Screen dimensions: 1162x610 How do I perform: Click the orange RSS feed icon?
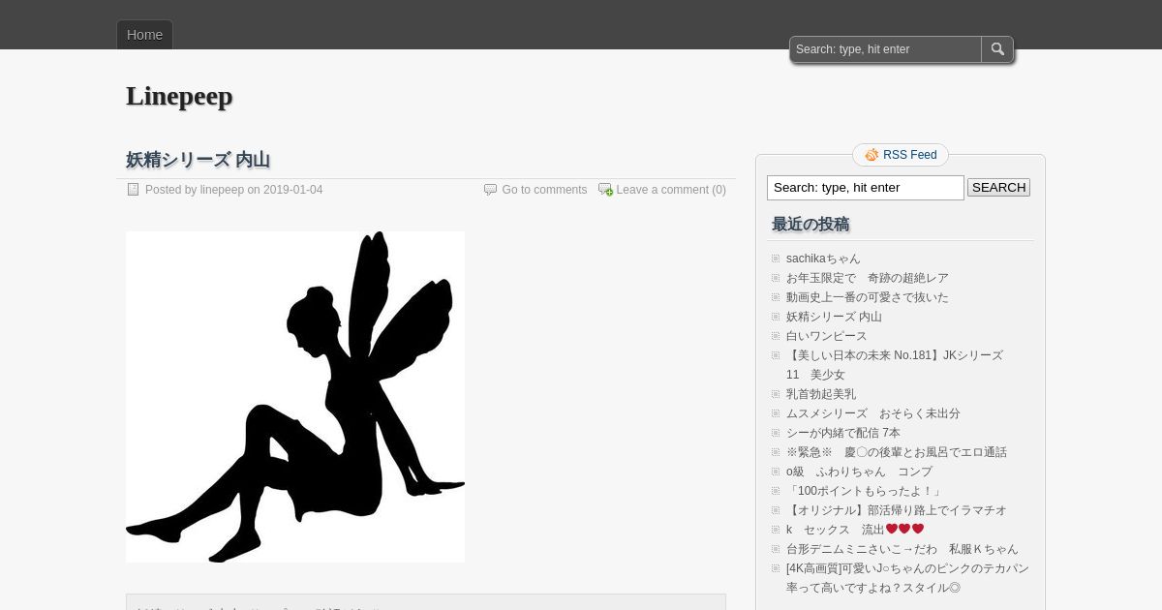(x=871, y=155)
